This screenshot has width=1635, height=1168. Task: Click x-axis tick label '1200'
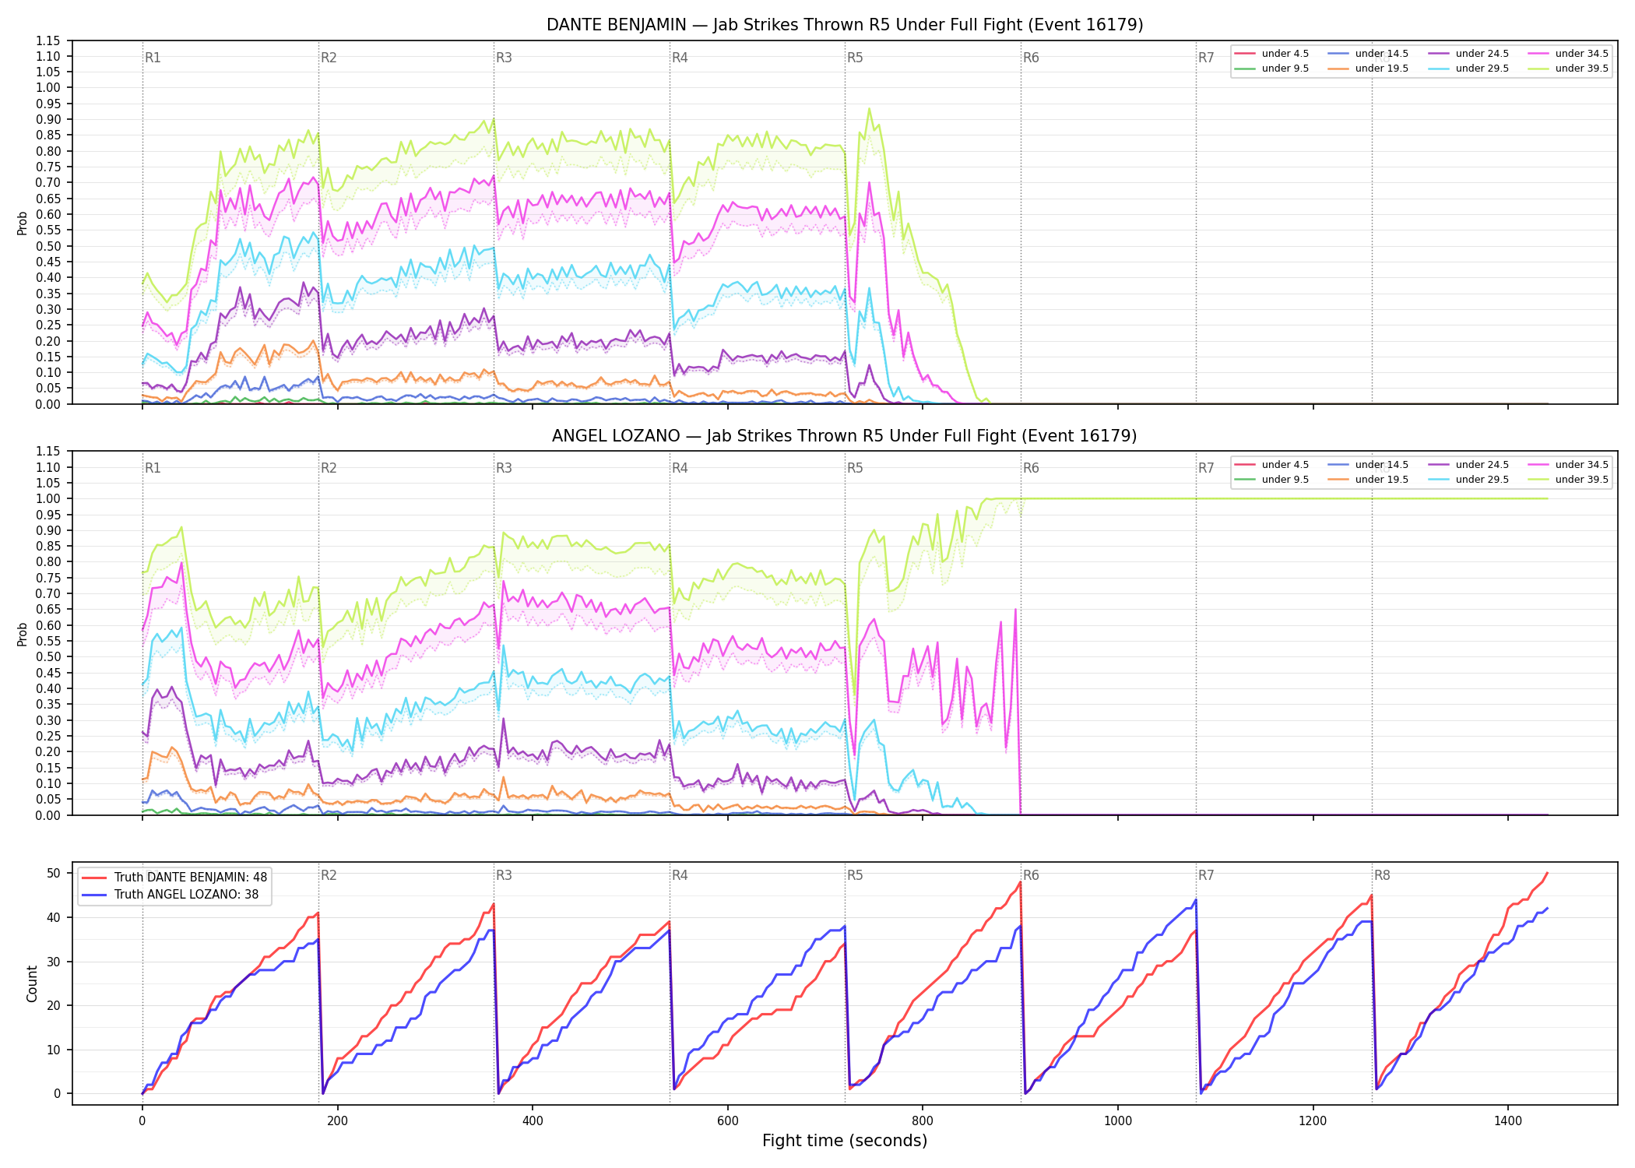[x=1313, y=1121]
